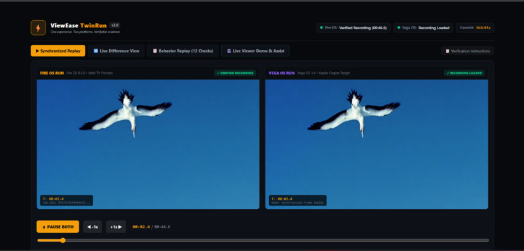
Task: Click the 'Fire OS 8.1.0 • Web TV Preview' label
Action: pyautogui.click(x=90, y=73)
